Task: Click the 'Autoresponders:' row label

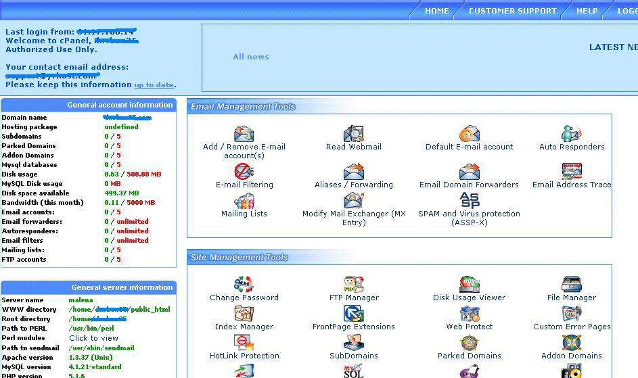Action: point(30,231)
